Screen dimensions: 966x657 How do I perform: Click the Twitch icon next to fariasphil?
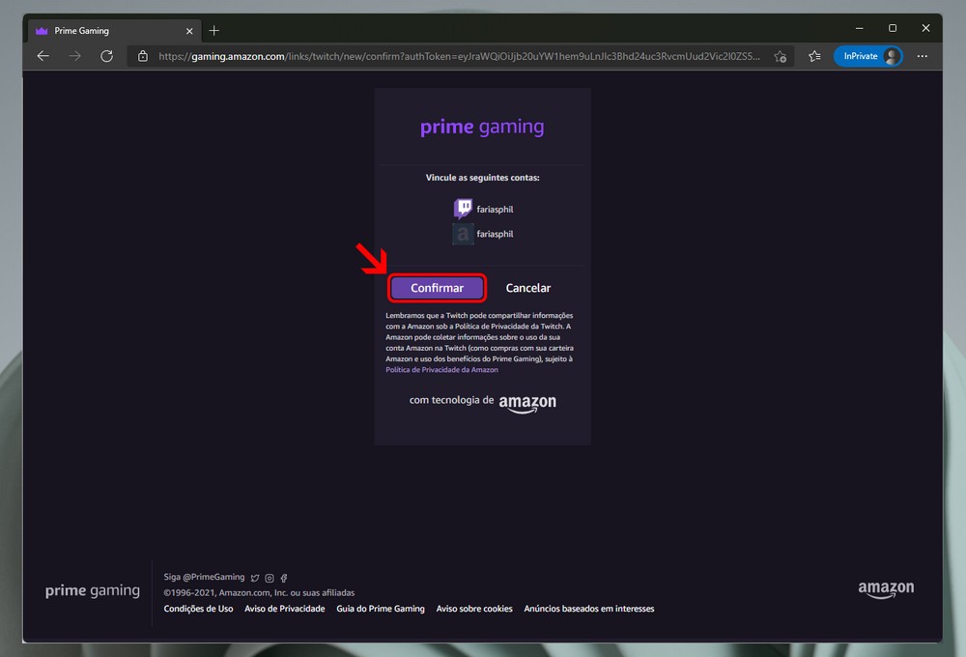coord(464,209)
